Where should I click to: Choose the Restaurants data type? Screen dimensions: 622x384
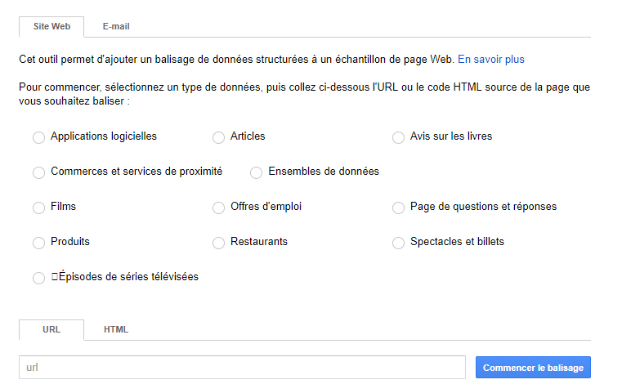pyautogui.click(x=218, y=243)
